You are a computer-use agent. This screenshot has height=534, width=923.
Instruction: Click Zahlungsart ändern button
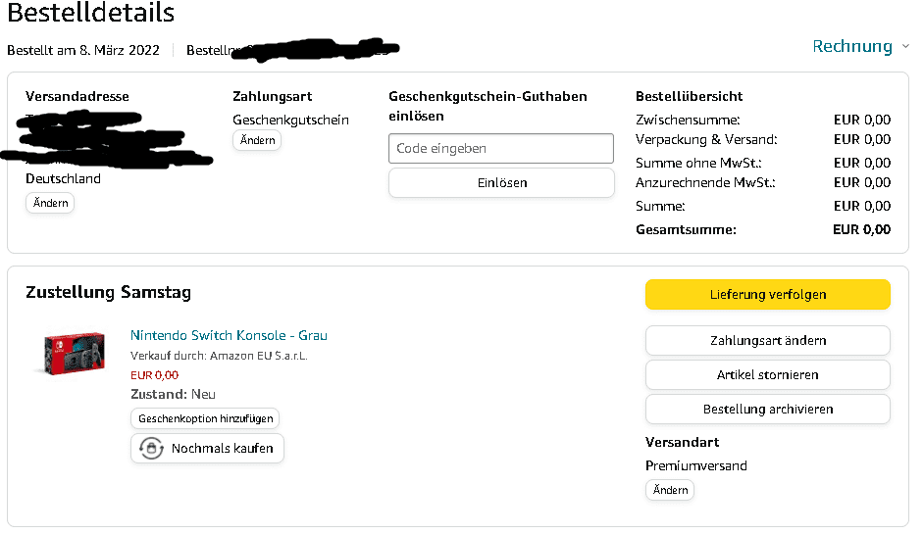(767, 341)
